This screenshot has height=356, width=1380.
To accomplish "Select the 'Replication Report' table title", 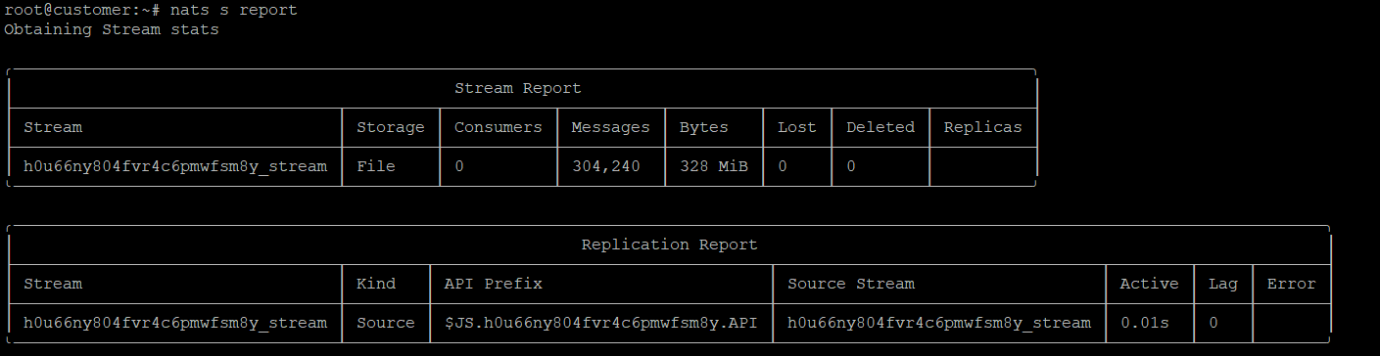I will [670, 245].
